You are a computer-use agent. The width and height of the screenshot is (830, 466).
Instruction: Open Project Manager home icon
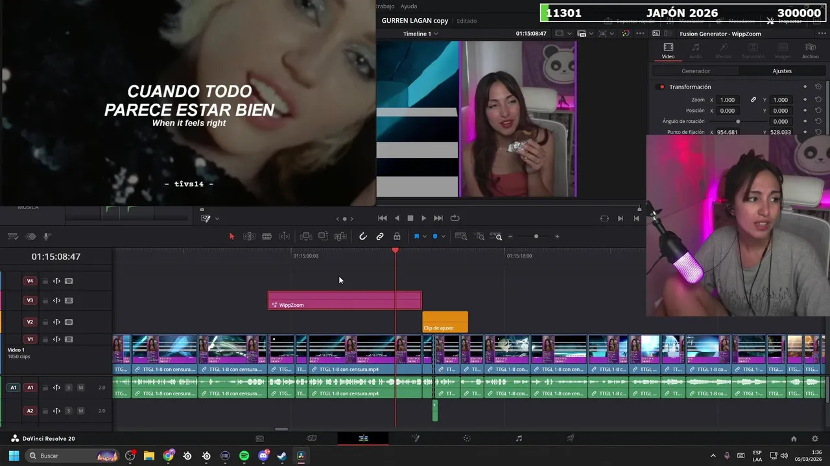tap(794, 438)
